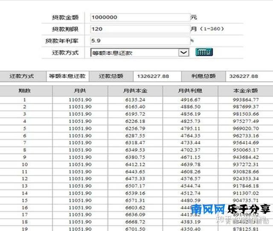Click the green calculator icon

204,52
